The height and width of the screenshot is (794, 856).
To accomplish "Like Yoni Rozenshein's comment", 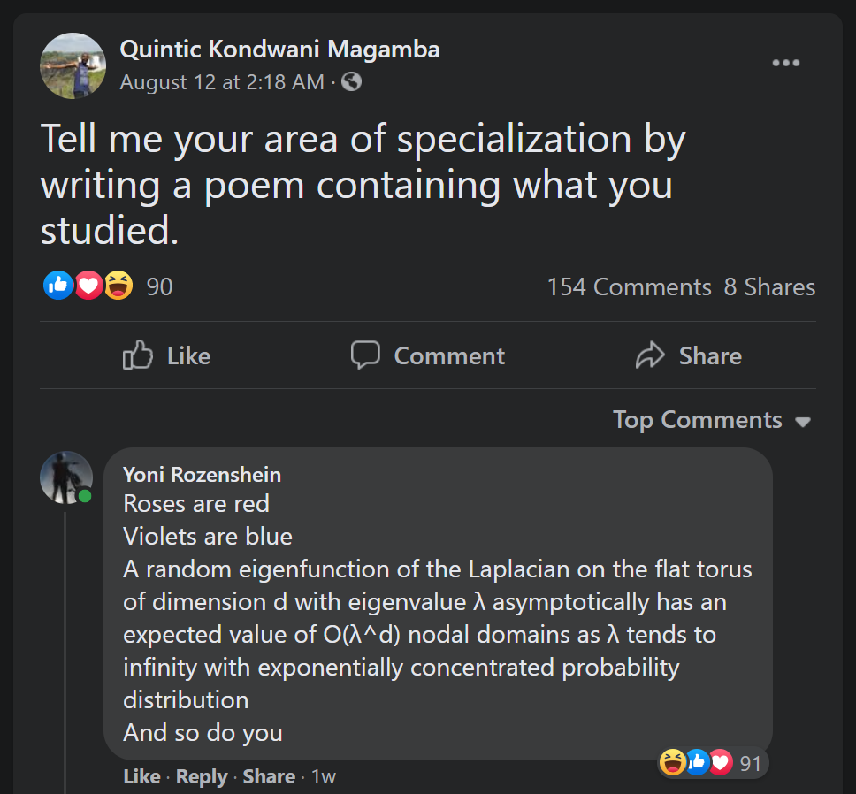I will coord(141,776).
